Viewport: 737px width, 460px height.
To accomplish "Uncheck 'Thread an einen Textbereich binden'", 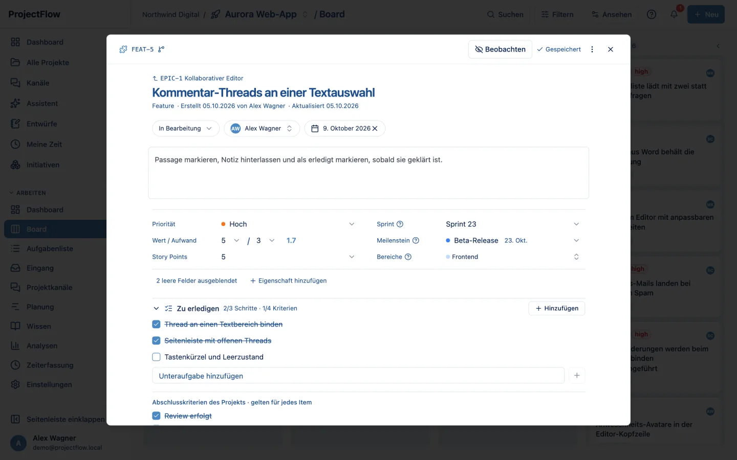I will pos(156,324).
